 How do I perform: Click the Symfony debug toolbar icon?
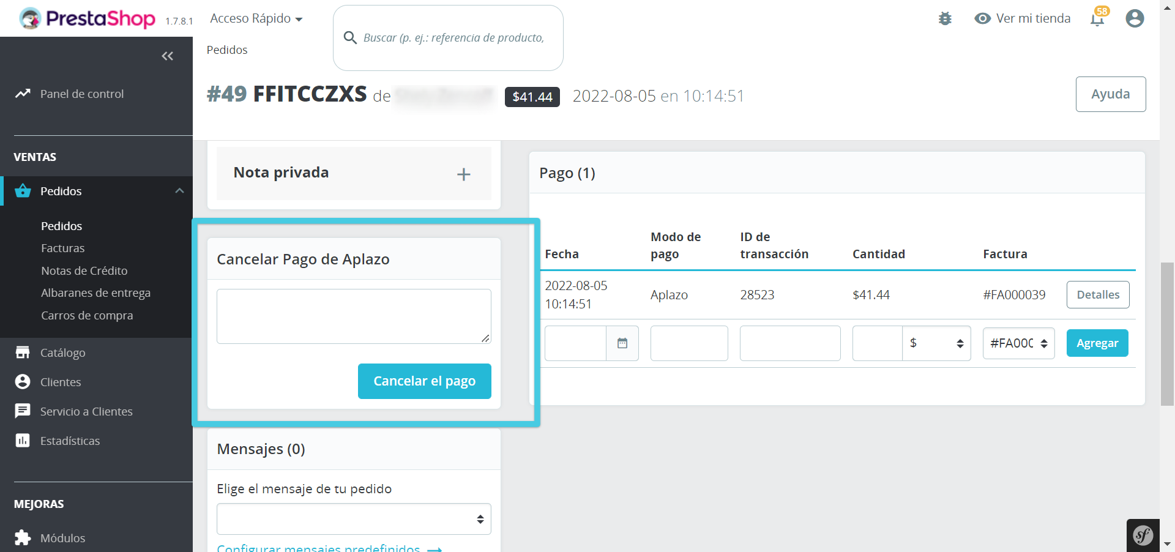coord(1143,535)
